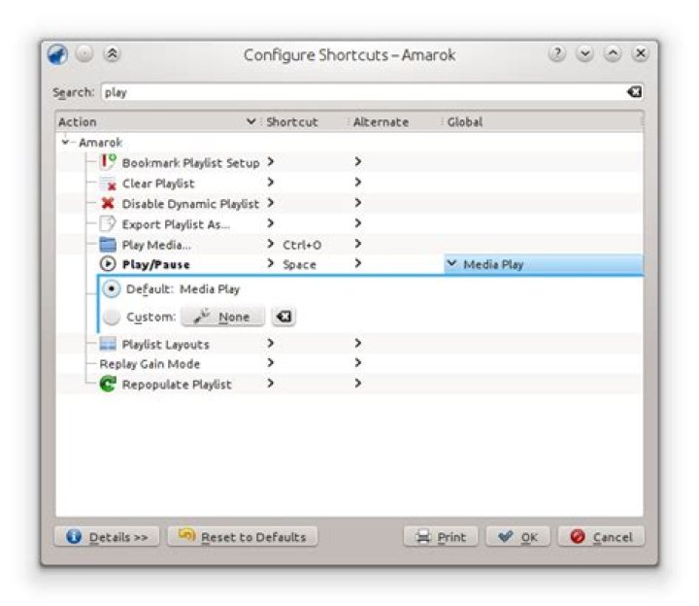Click the Play Media folder icon

(108, 245)
